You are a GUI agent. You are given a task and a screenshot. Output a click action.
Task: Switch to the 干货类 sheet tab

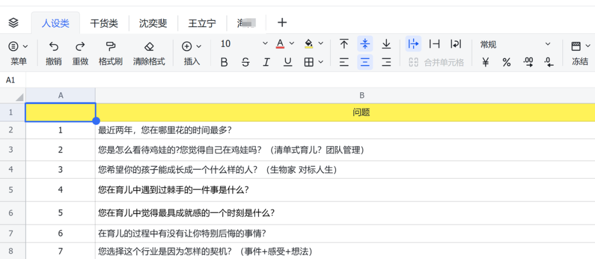click(x=104, y=23)
